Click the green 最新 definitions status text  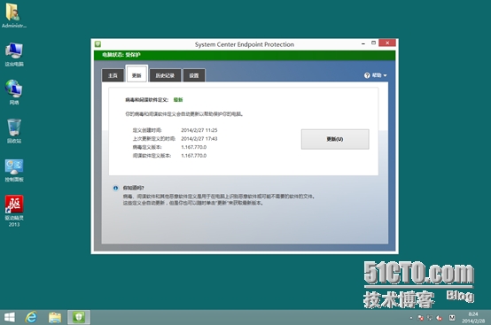(x=178, y=100)
